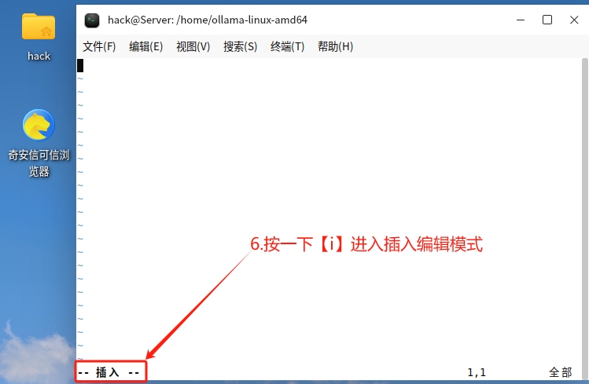
Task: Click the terminal icon in the title bar
Action: (92, 20)
